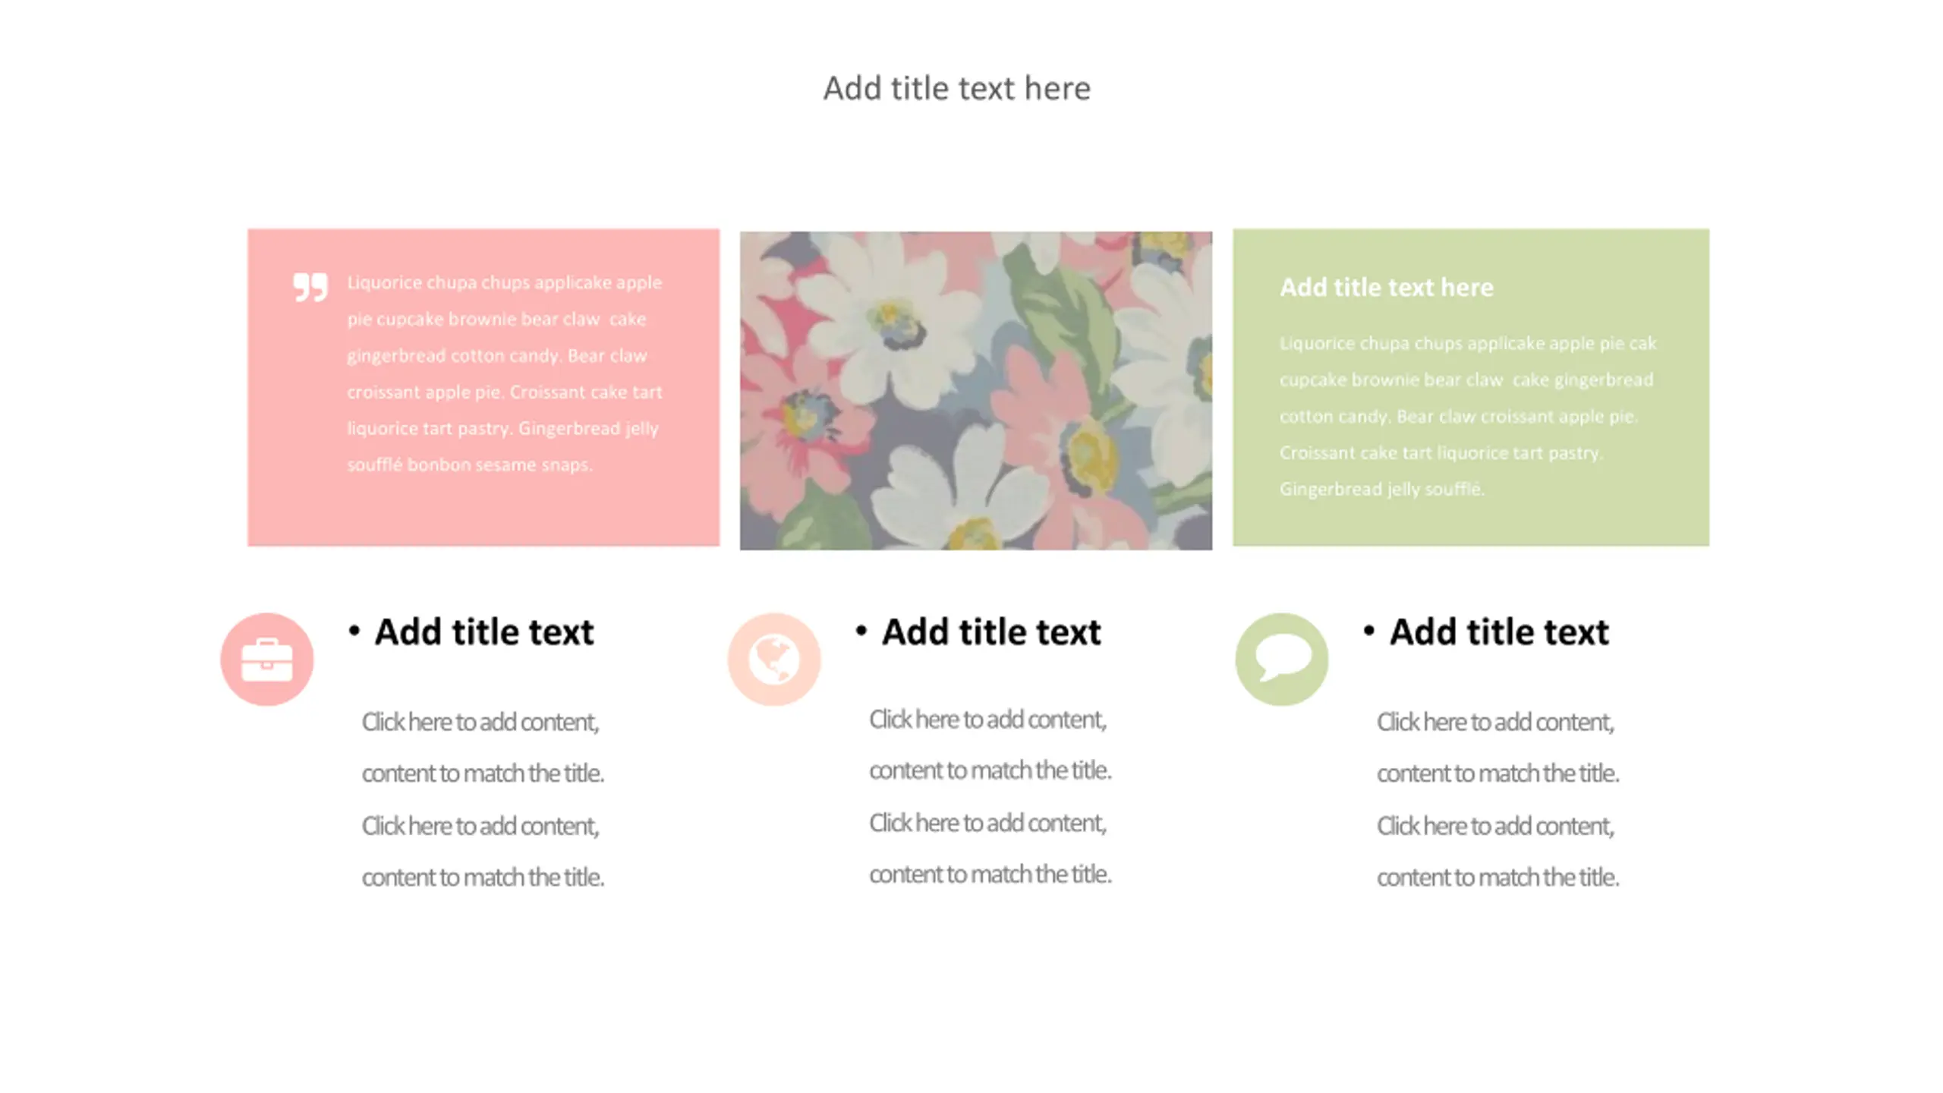Click content text below speech bubble heading

pyautogui.click(x=1497, y=798)
